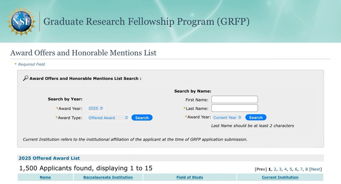Focus the Last Name input field
341x184 pixels.
pos(235,108)
